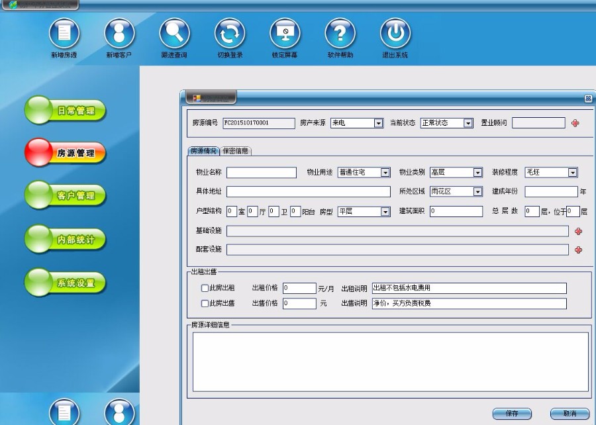Click the red plus next to 置业顾问

(575, 123)
